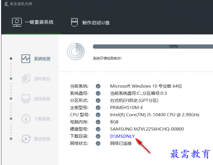Viewport: 213px width, 165px height.
Task: Select the 选择系统 monitor icon
Action: pyautogui.click(x=26, y=99)
